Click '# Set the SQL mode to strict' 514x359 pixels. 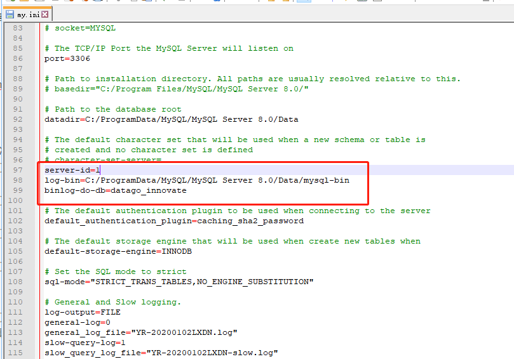click(116, 271)
